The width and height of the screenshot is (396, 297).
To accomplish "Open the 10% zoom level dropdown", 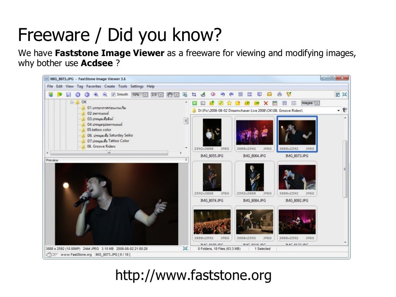I will pos(145,94).
